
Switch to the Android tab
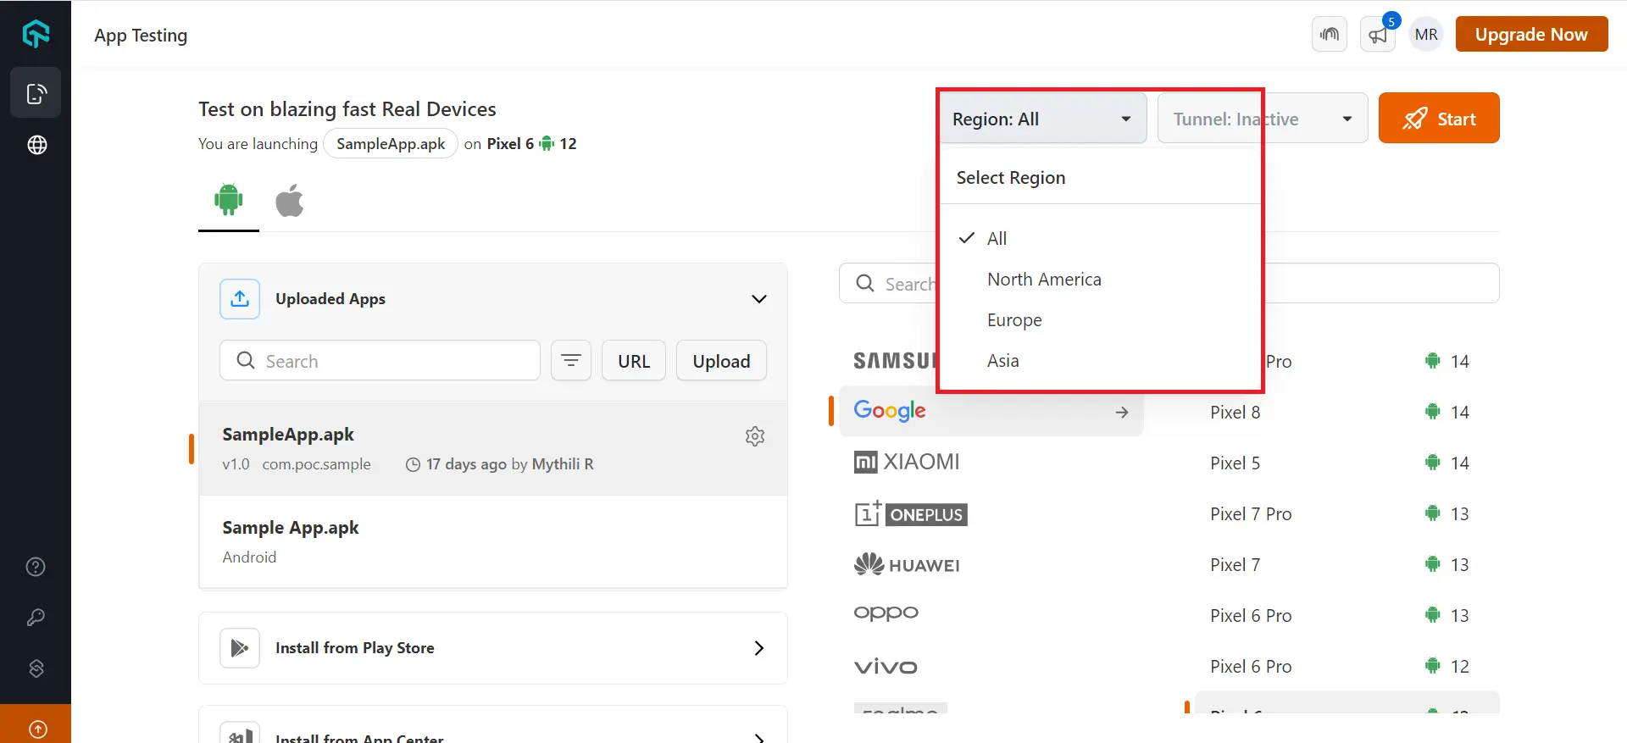(228, 201)
